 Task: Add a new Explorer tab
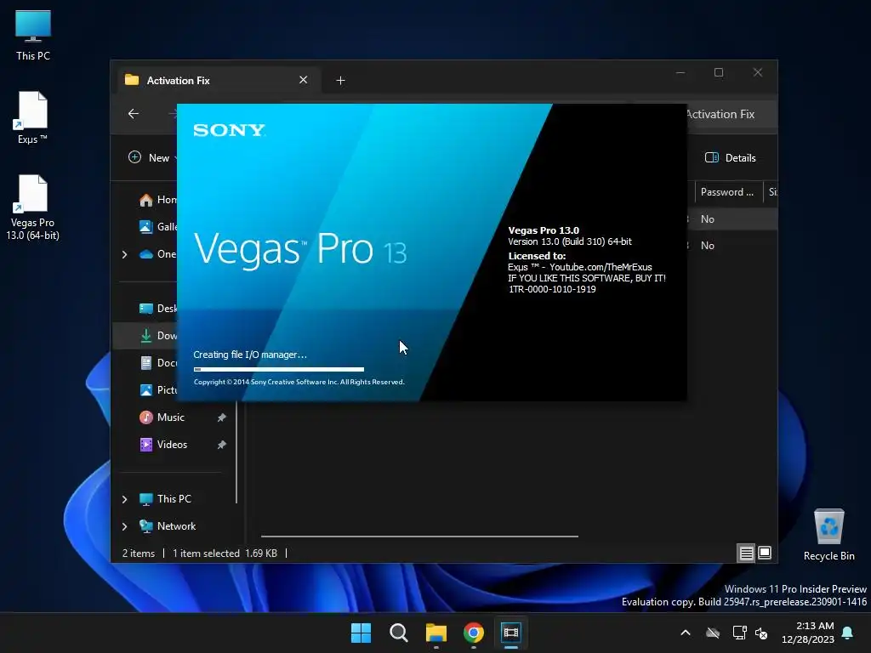coord(340,81)
